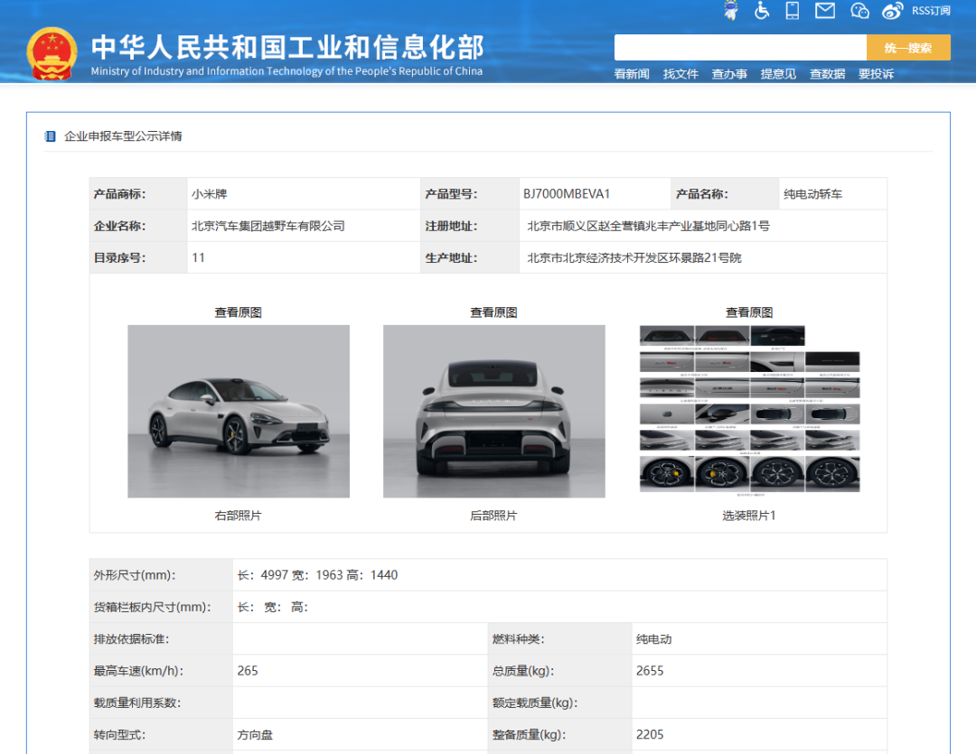
Task: Click the 载质量利用系数 label
Action: pyautogui.click(x=137, y=703)
